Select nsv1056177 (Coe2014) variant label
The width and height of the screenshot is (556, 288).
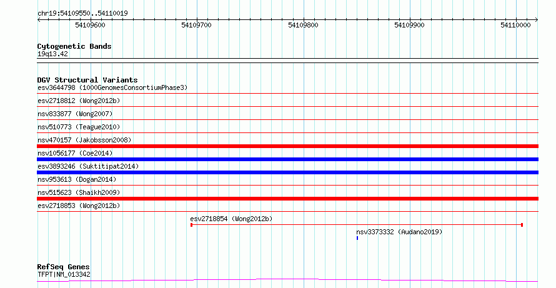click(x=75, y=153)
